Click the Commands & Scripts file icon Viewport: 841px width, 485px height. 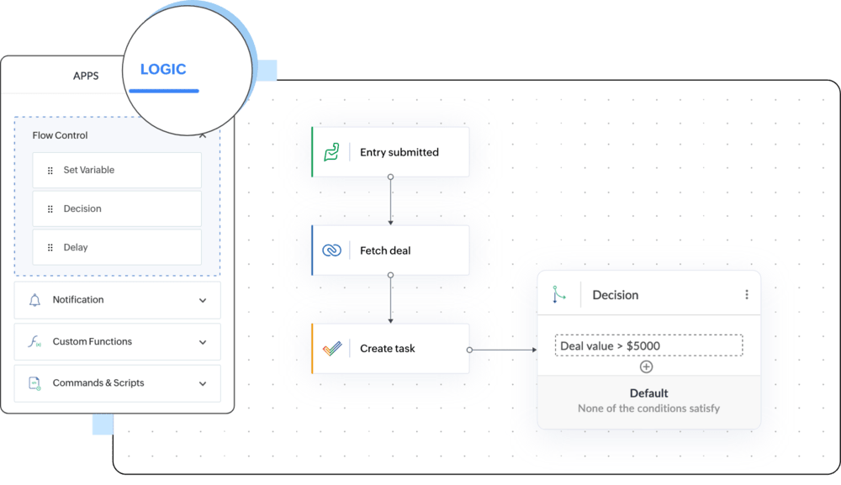tap(34, 383)
